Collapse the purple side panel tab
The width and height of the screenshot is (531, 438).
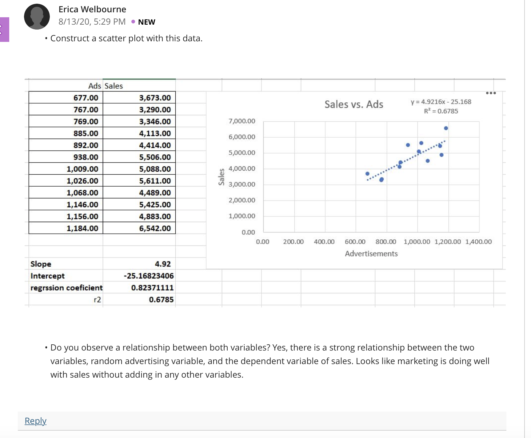(x=4, y=30)
